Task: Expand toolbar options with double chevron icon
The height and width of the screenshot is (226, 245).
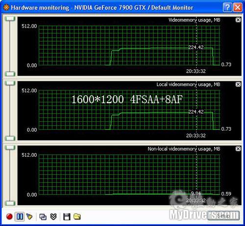Action: click(x=53, y=217)
